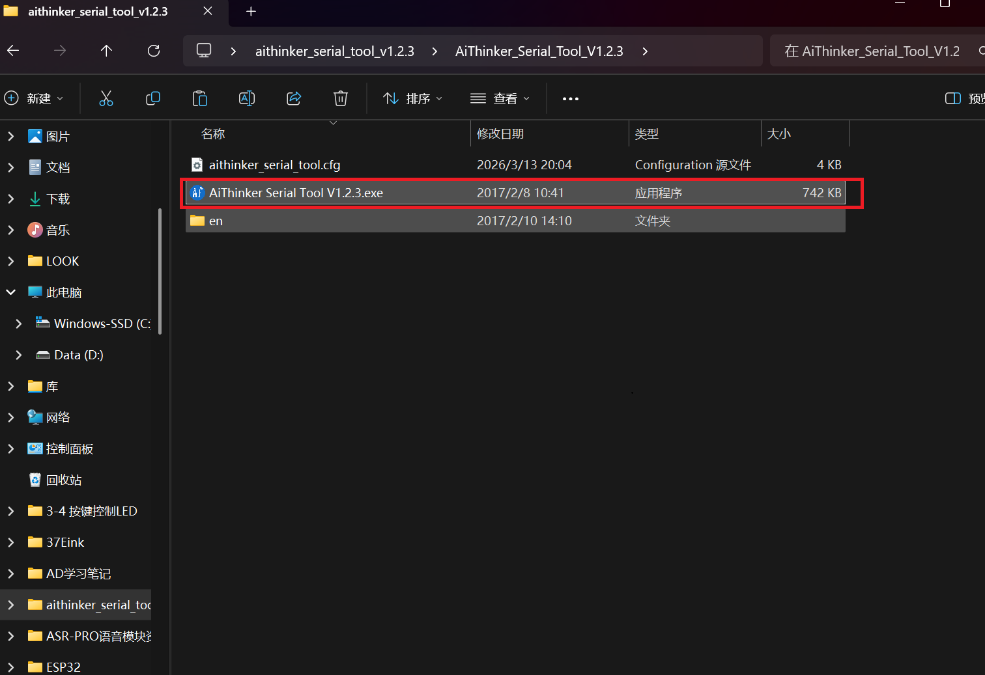
Task: Close the aithinker_serial_tool_v1.2.3 tab
Action: (207, 11)
